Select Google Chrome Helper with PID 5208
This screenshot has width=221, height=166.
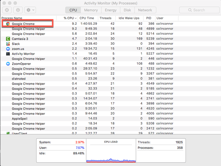coord(110,123)
